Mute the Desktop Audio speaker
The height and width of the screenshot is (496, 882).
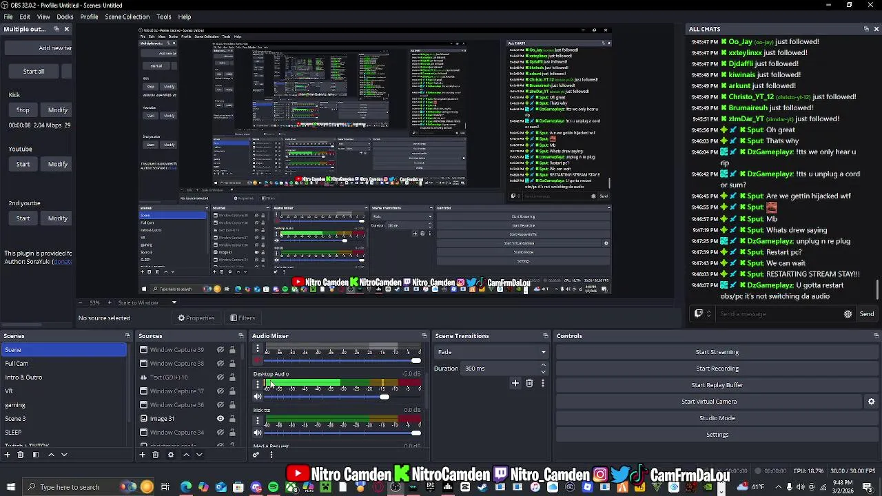click(x=258, y=397)
